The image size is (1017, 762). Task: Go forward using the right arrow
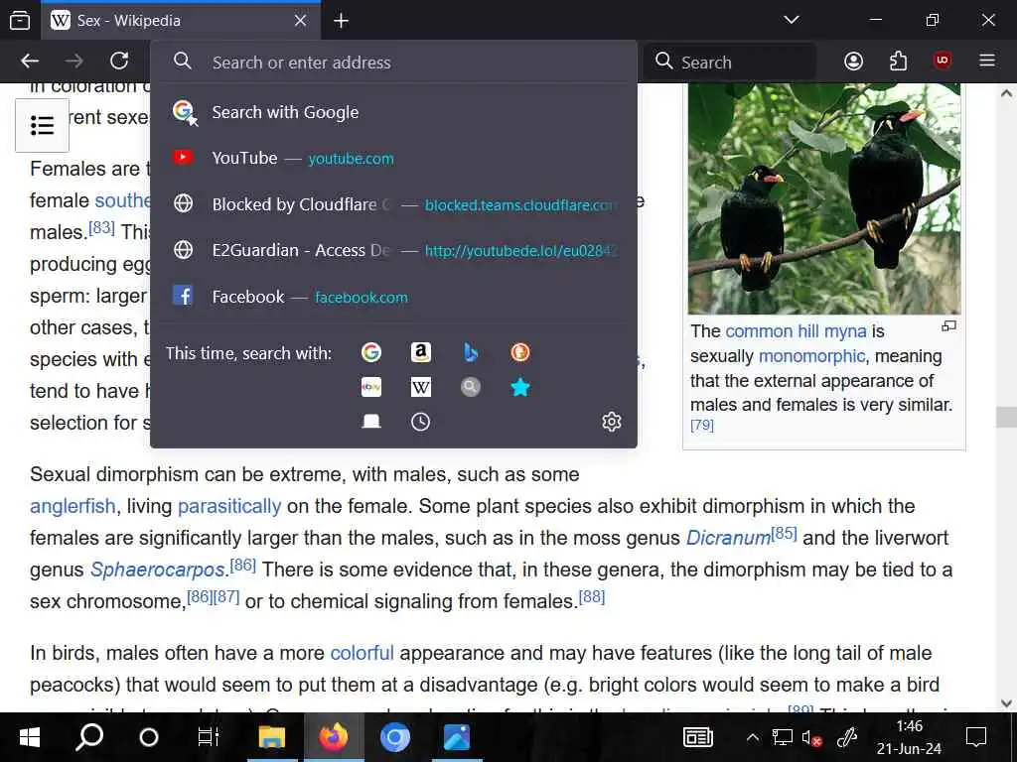[x=74, y=62]
